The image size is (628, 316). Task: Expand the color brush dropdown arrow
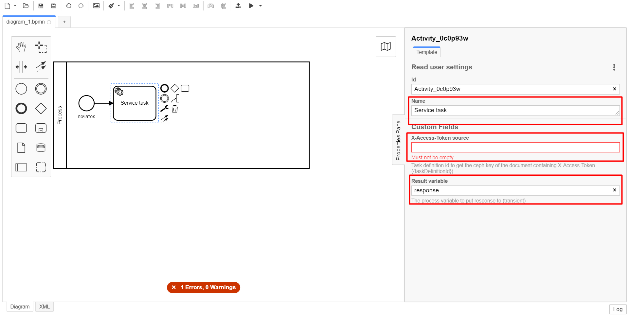[x=119, y=6]
